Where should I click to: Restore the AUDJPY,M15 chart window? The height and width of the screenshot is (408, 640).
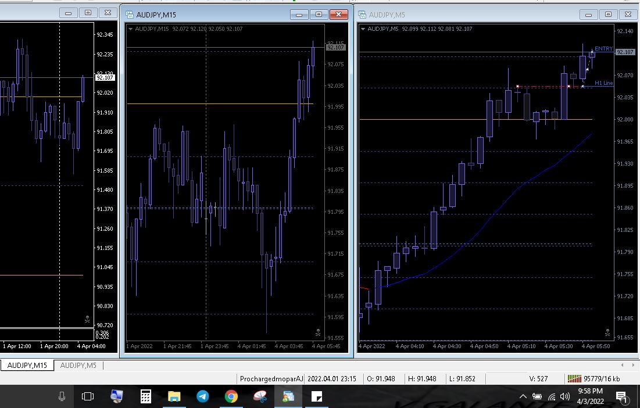(319, 15)
